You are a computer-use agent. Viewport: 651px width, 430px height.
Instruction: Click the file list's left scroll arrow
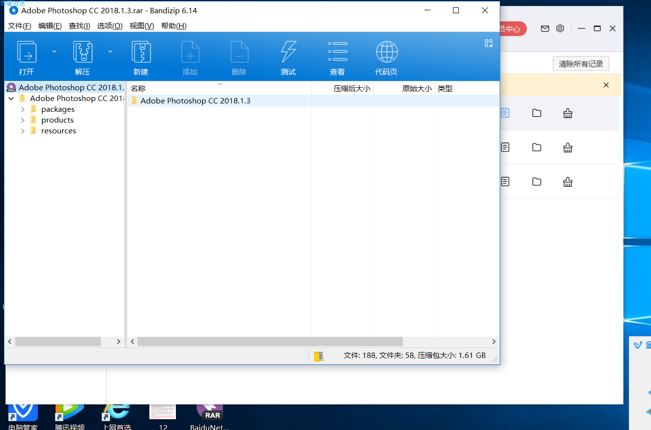[x=133, y=341]
